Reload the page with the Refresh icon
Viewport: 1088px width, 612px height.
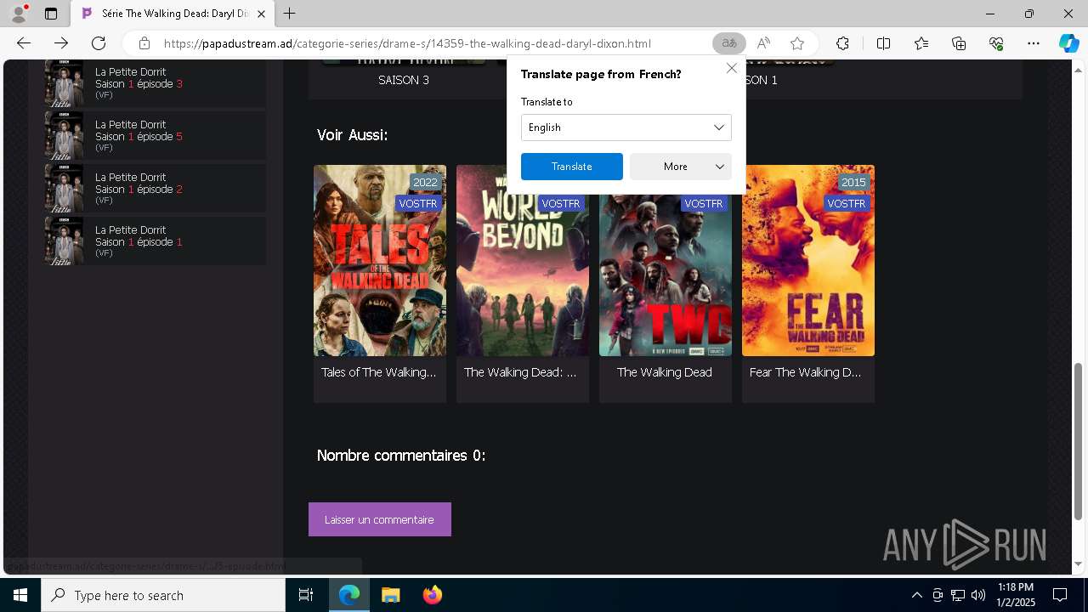(99, 43)
